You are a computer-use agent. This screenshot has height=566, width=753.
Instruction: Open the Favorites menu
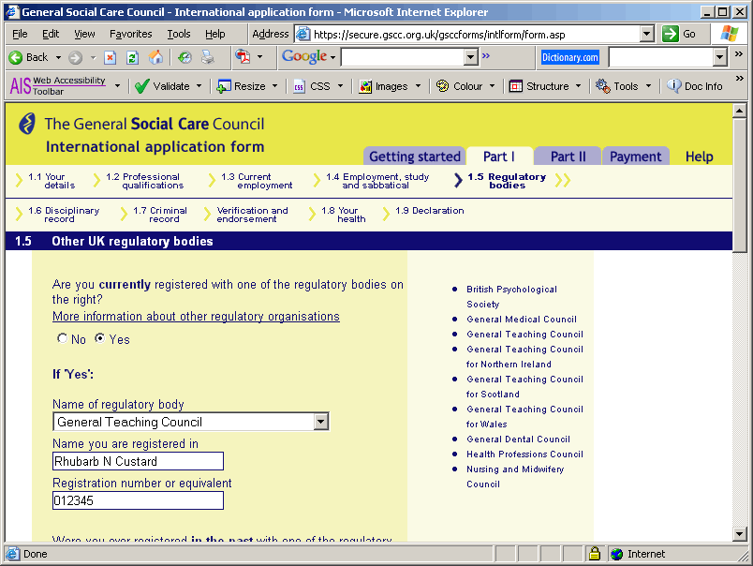click(130, 34)
